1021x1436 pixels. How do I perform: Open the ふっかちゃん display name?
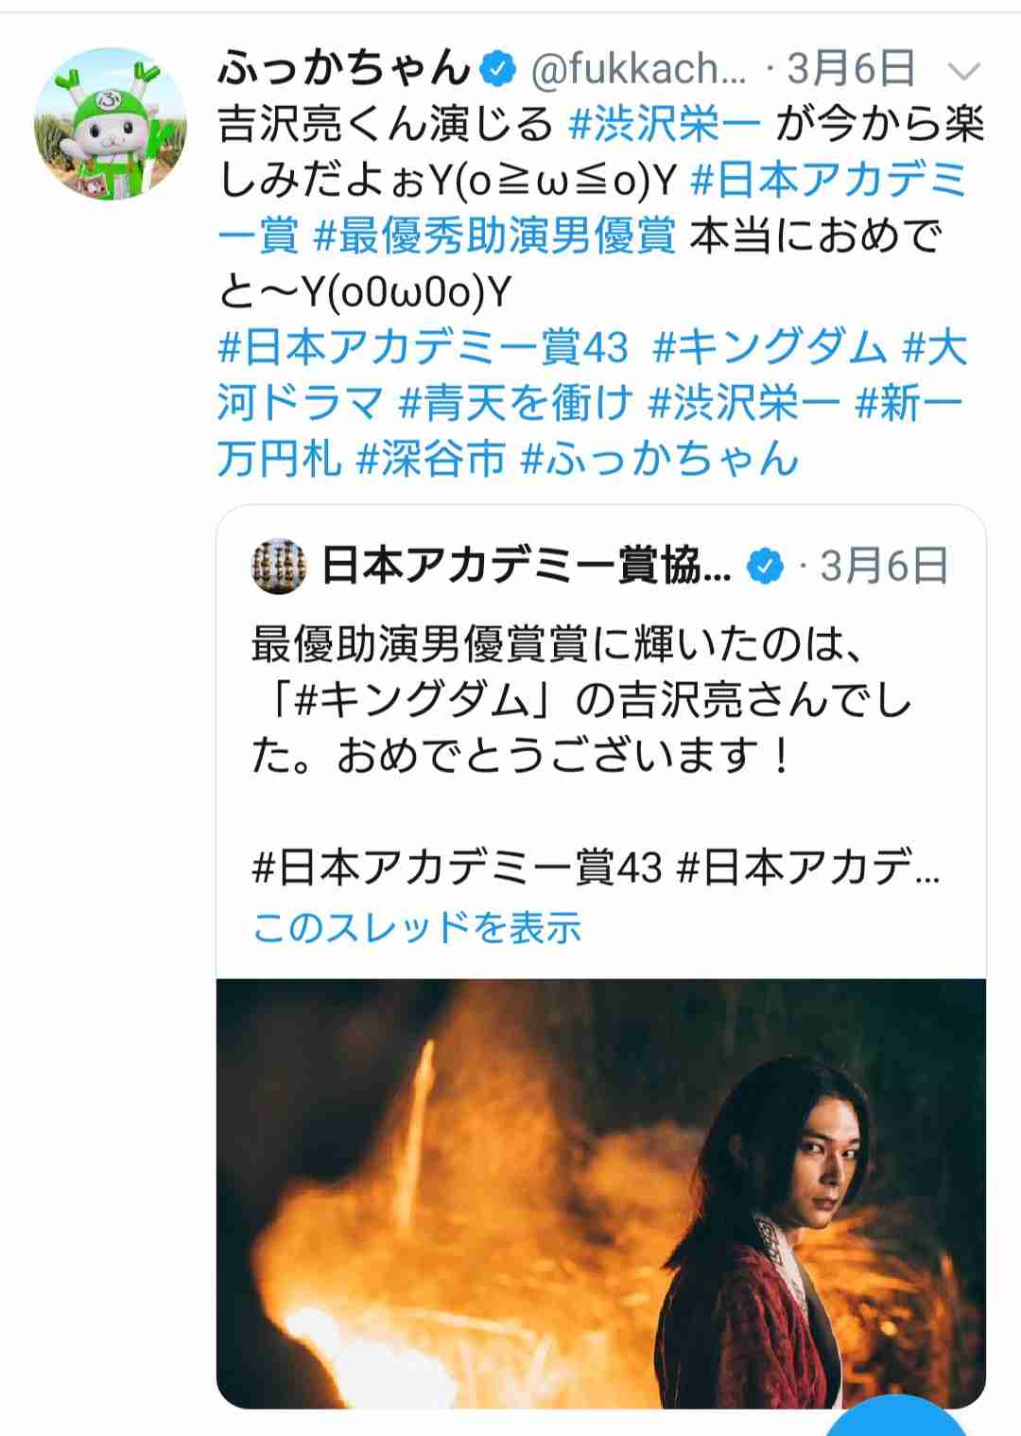click(344, 68)
